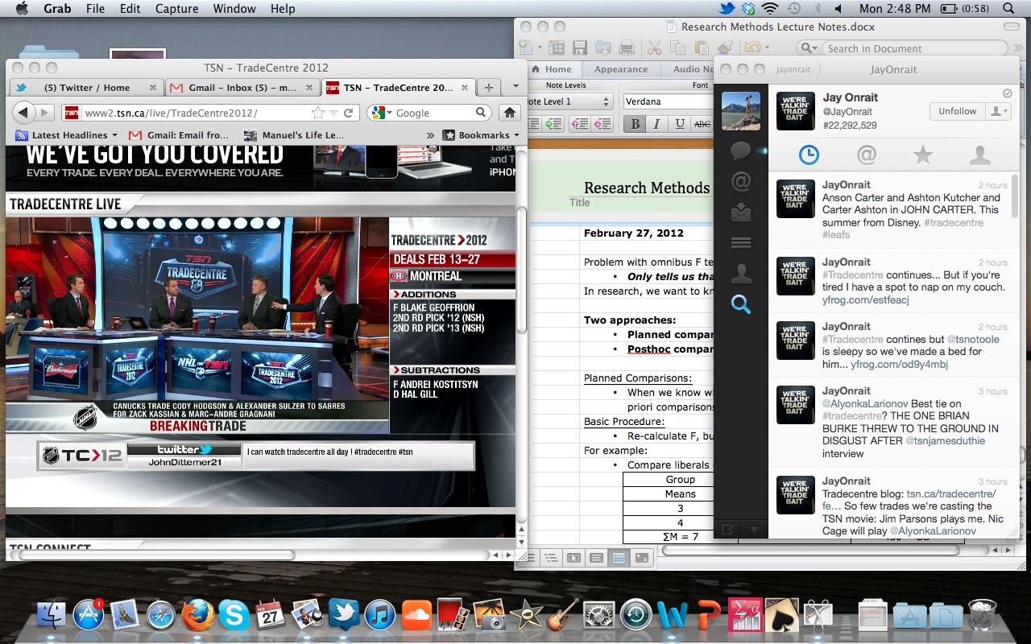Viewport: 1031px width, 644px height.
Task: Click #leafs hashtag in first tweet
Action: coord(836,235)
